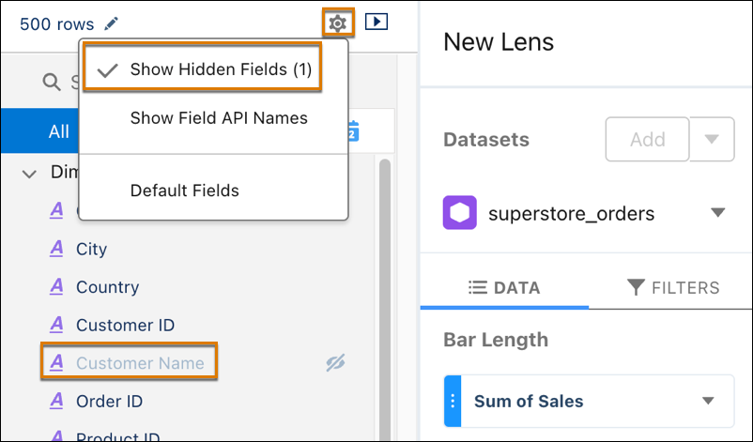Click the collapse panel arrow icon
This screenshot has height=442, width=753.
pos(376,22)
